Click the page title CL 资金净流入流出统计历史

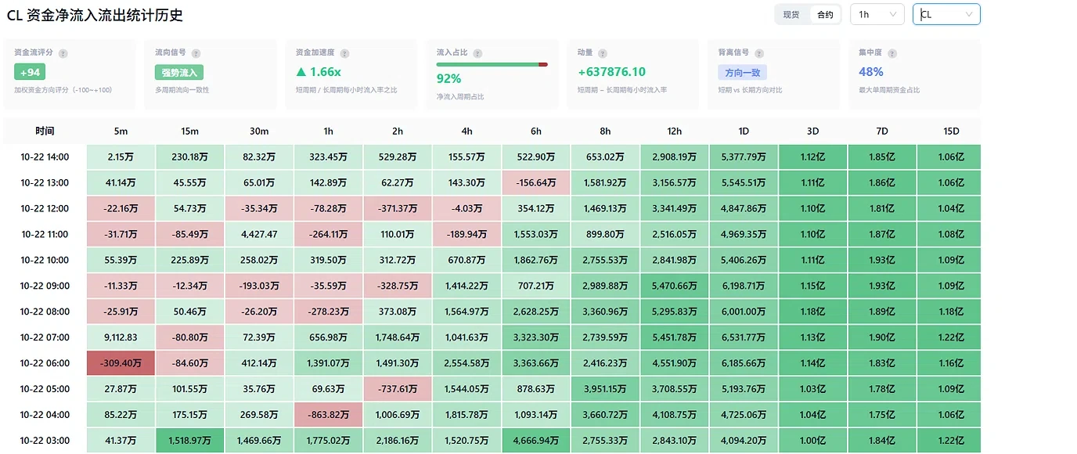[x=95, y=15]
